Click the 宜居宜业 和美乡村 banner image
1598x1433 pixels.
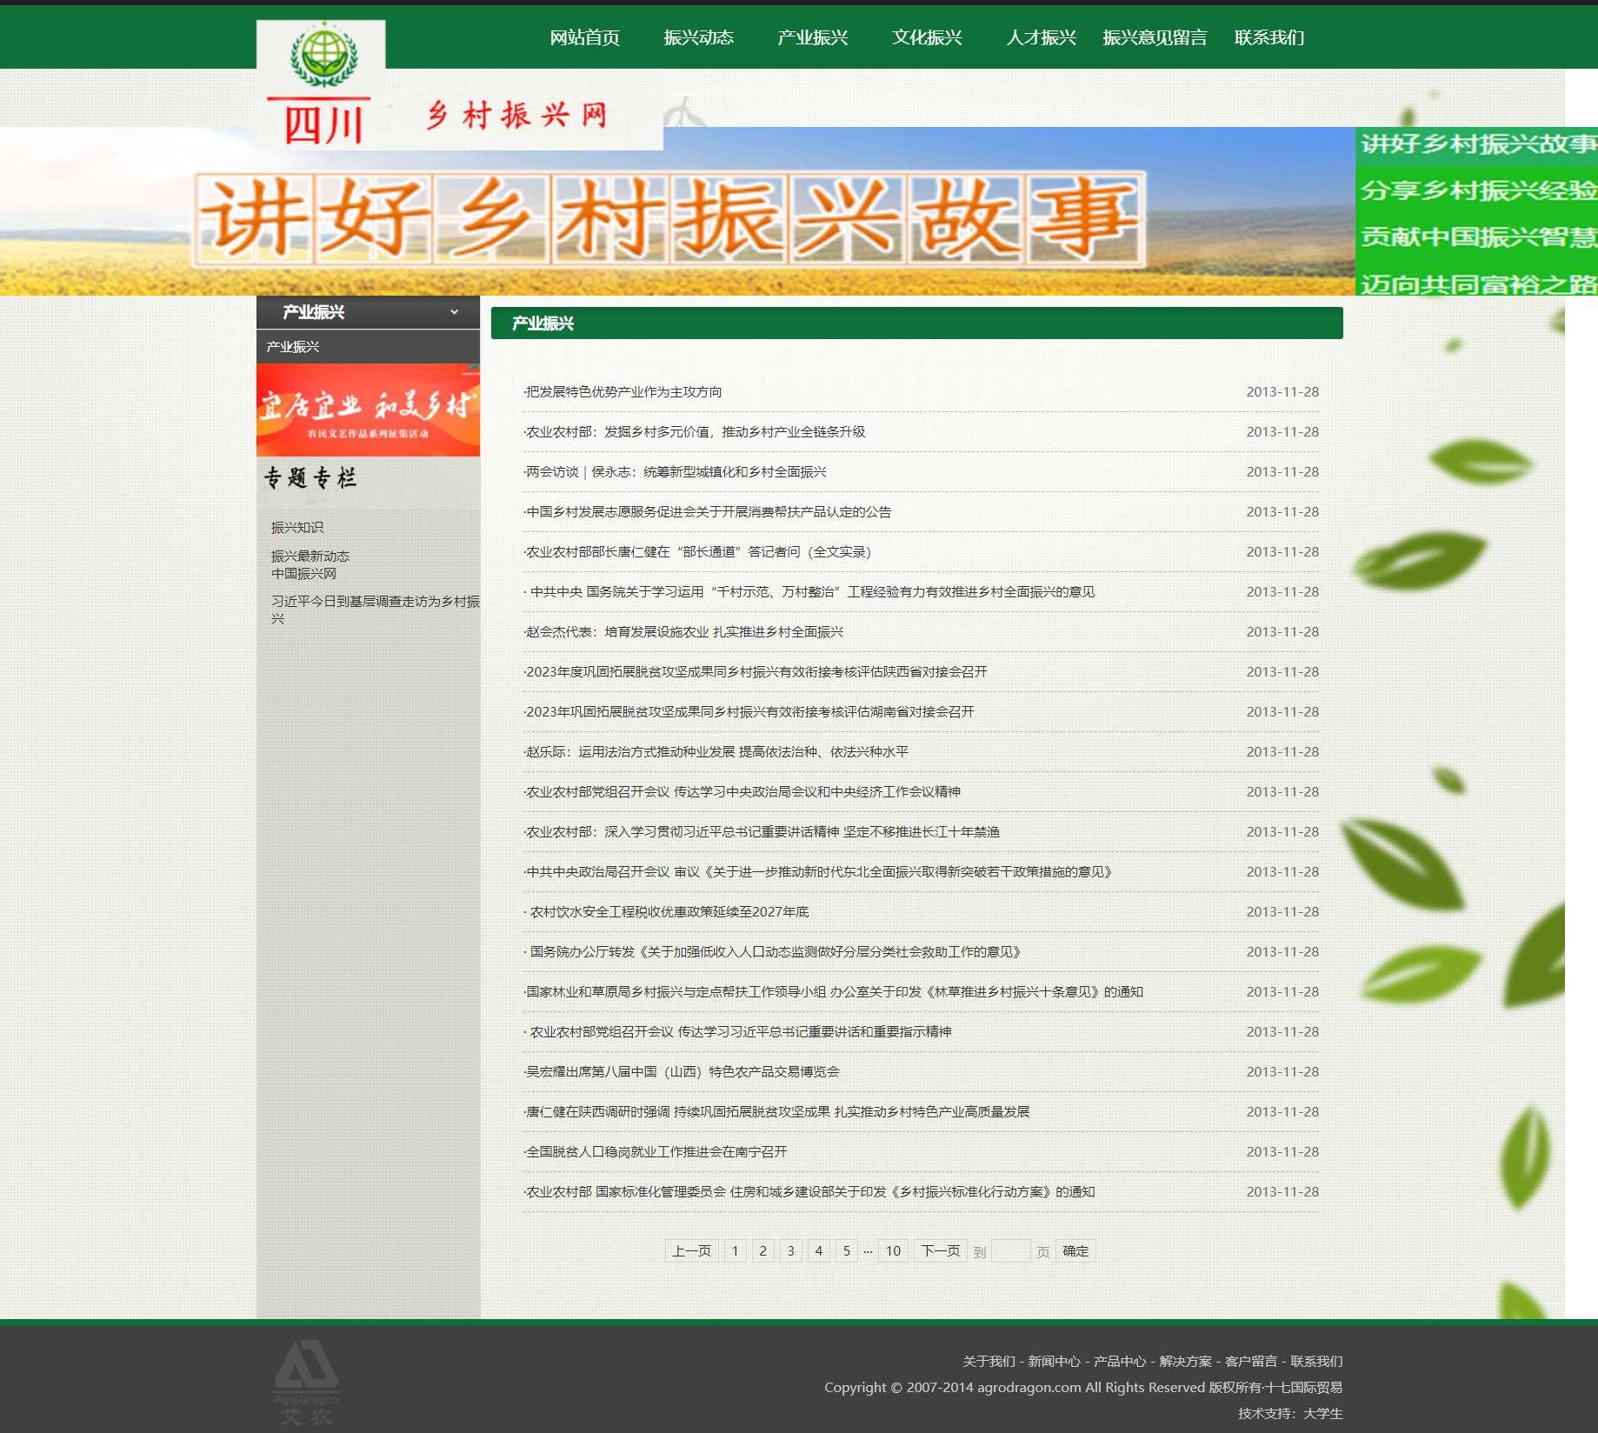click(x=368, y=410)
